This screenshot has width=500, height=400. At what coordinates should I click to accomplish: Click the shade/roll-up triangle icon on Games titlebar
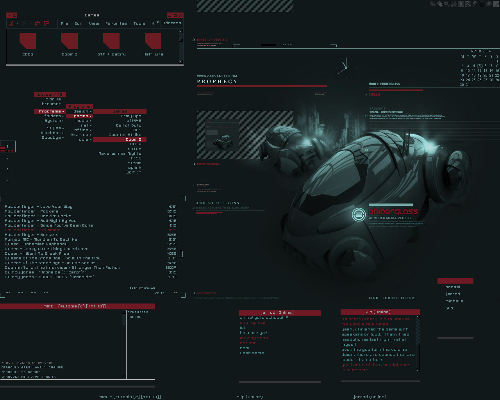click(9, 15)
